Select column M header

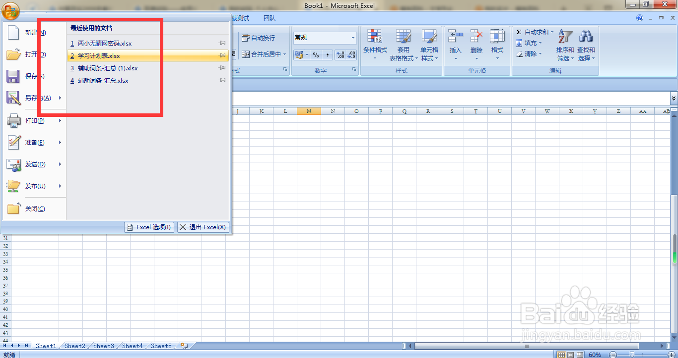pos(309,111)
